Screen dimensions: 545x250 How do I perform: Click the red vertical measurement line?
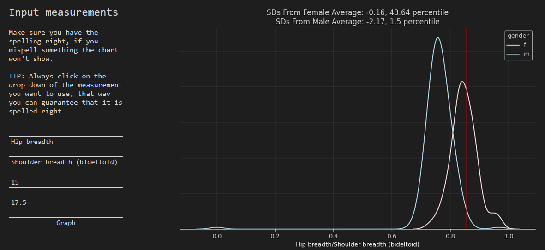[467, 129]
